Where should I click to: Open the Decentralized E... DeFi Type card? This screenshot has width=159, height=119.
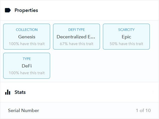click(77, 37)
